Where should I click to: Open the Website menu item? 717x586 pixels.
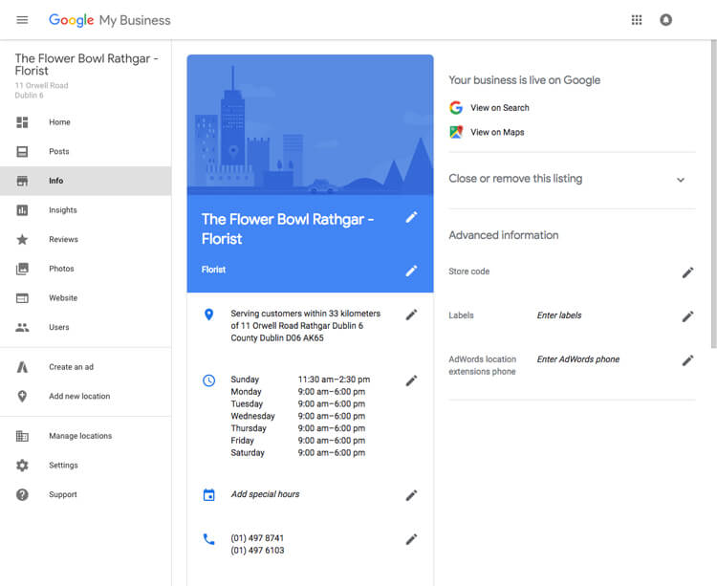pyautogui.click(x=85, y=298)
